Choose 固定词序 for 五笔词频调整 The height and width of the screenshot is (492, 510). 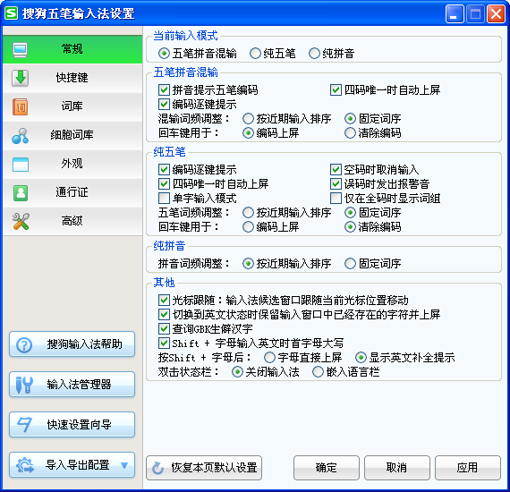350,213
